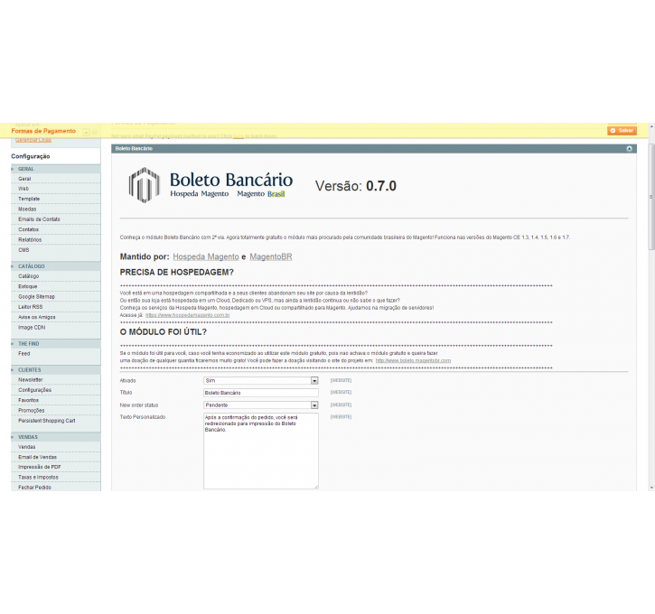Collapse the CLIENTES sidebar group
Screen dimensions: 655x614
pyautogui.click(x=55, y=370)
